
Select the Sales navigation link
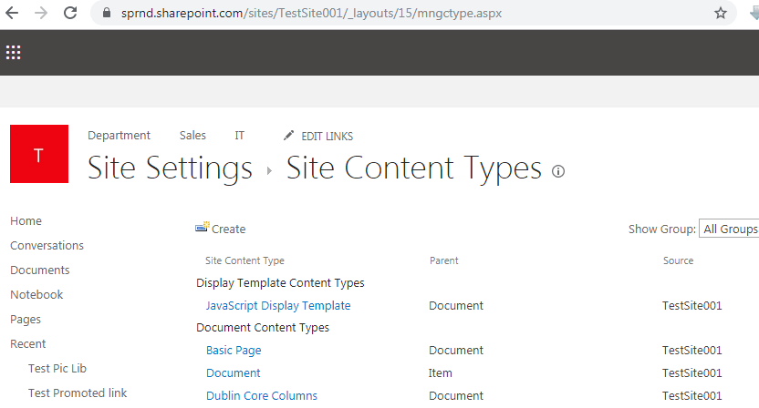pyautogui.click(x=192, y=136)
